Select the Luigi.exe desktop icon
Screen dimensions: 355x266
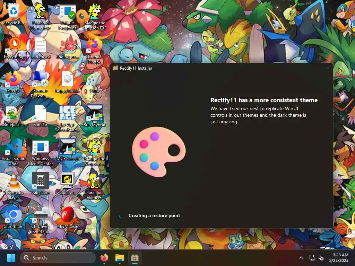point(68,184)
